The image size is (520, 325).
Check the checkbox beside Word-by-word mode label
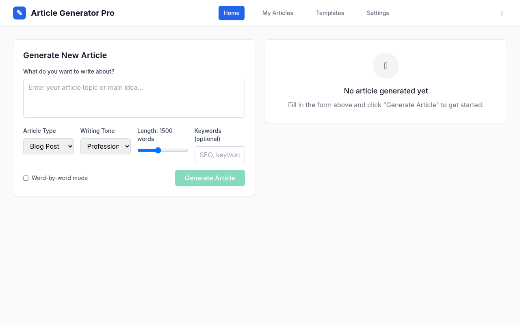coord(26,178)
